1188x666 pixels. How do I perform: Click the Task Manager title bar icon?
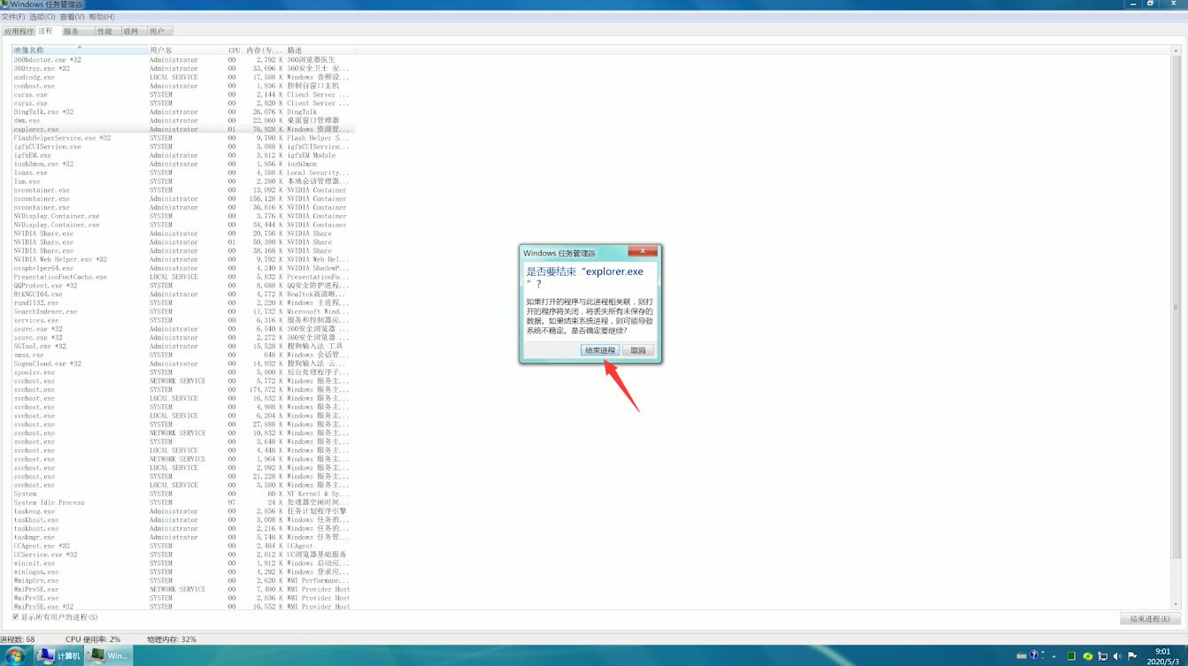tap(4, 4)
